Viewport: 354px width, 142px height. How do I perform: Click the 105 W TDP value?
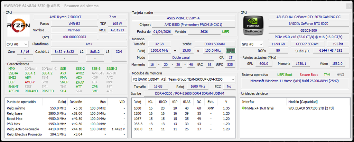point(118,24)
